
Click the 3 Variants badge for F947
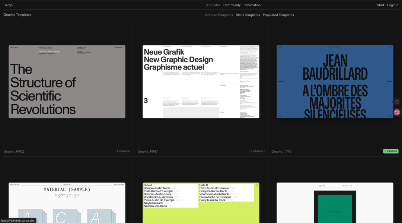coord(256,151)
